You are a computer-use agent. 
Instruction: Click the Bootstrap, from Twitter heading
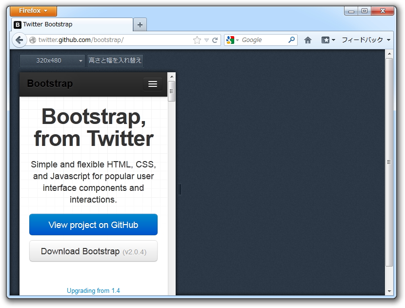[x=94, y=128]
